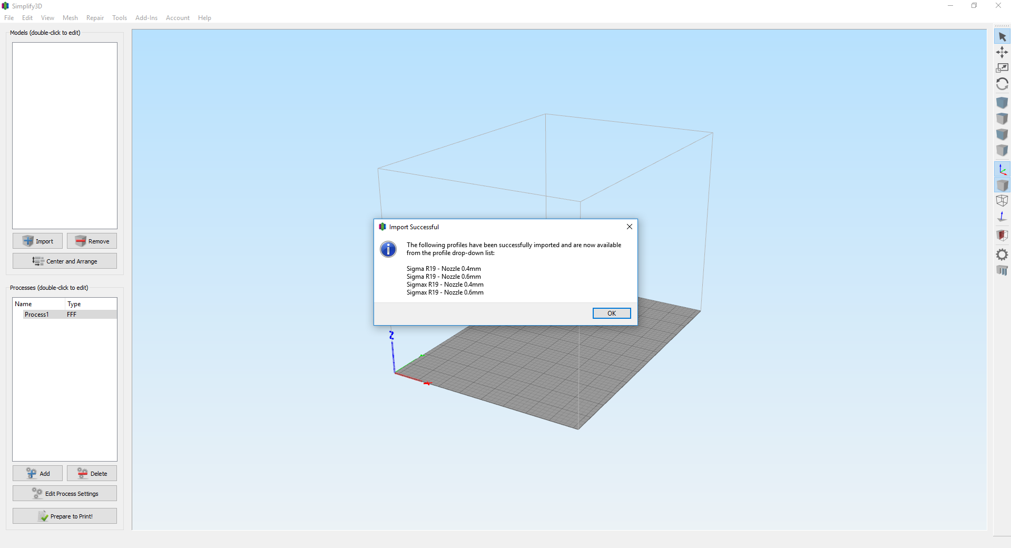Open the Tools menu

[120, 18]
